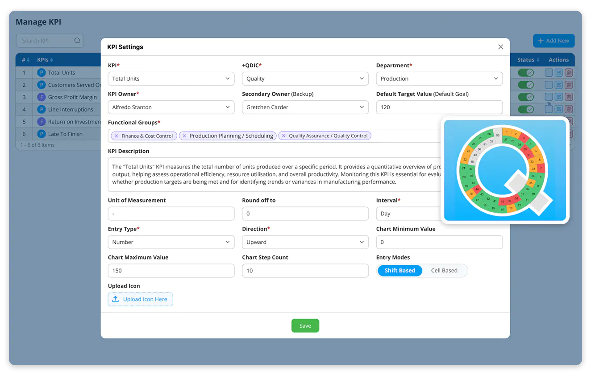This screenshot has width=591, height=379.
Task: Click the P badge beside Late To Finish
Action: [42, 134]
